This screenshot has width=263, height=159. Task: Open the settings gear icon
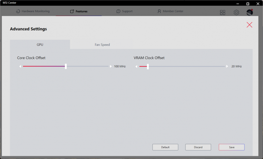click(x=236, y=13)
